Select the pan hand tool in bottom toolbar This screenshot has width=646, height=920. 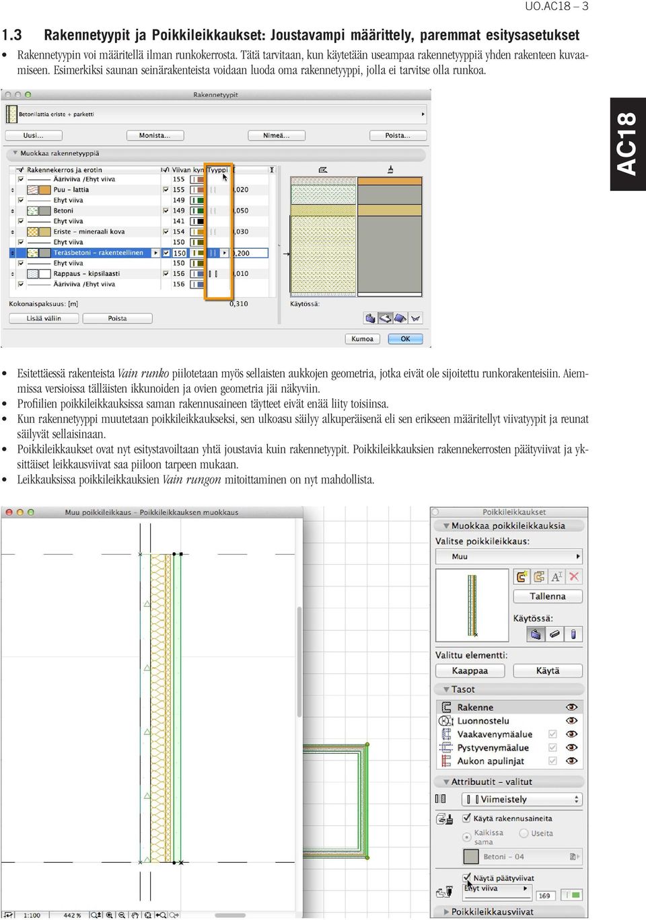135,915
